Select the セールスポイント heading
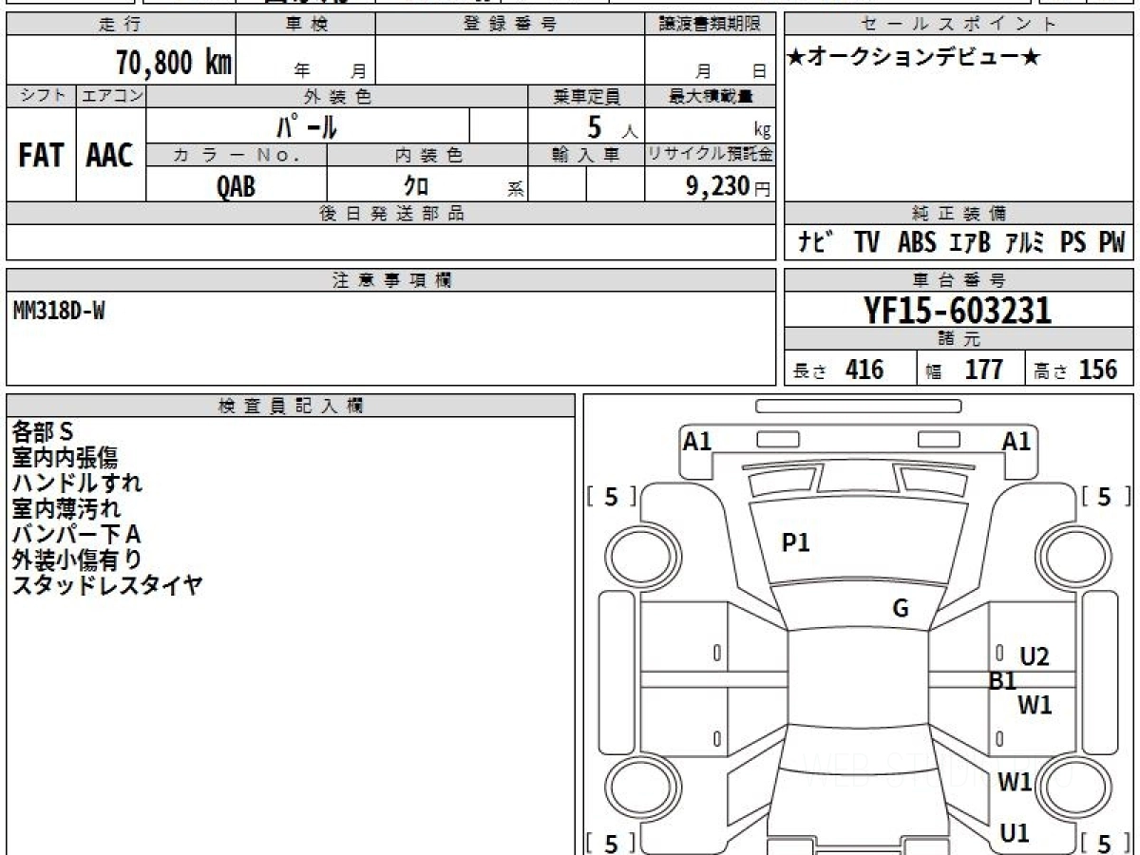 tap(959, 25)
